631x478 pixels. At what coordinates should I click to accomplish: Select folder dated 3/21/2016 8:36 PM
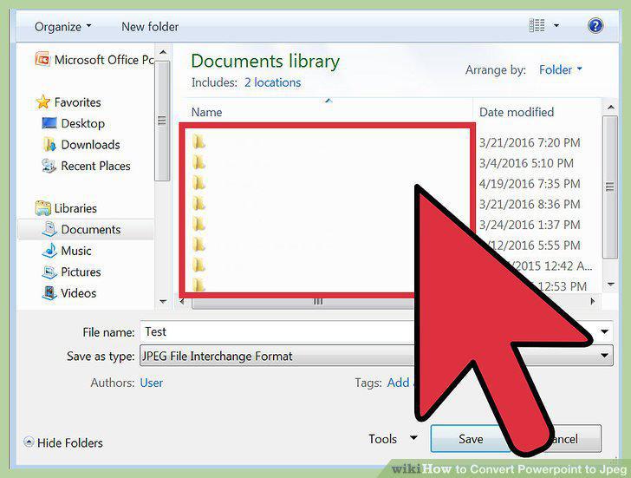click(x=198, y=203)
